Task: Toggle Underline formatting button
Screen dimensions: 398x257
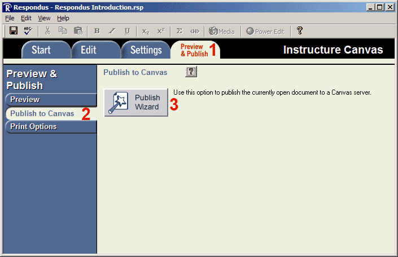Action: 128,31
